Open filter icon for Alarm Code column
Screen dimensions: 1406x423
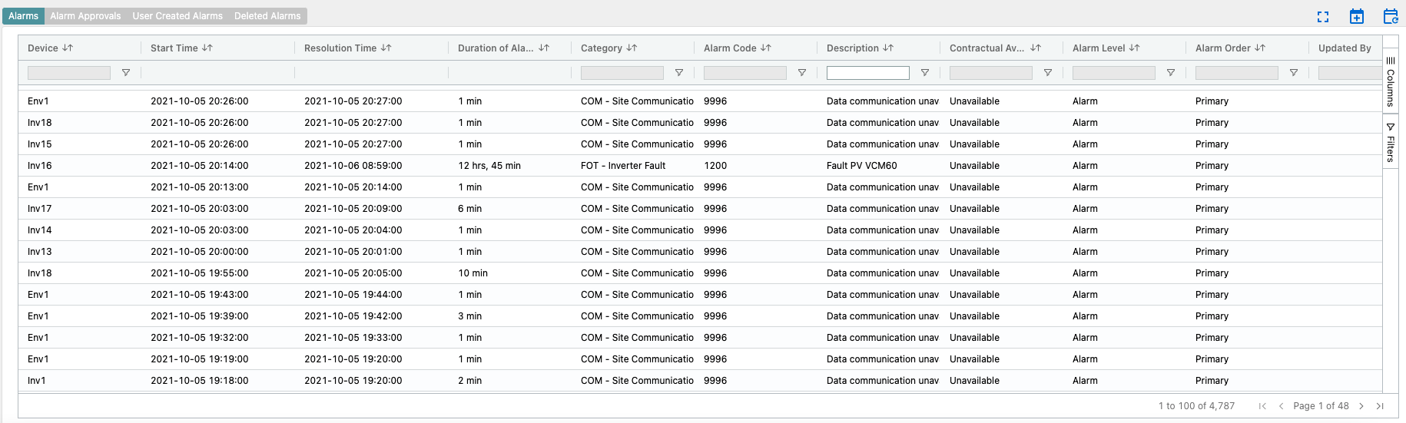tap(802, 73)
